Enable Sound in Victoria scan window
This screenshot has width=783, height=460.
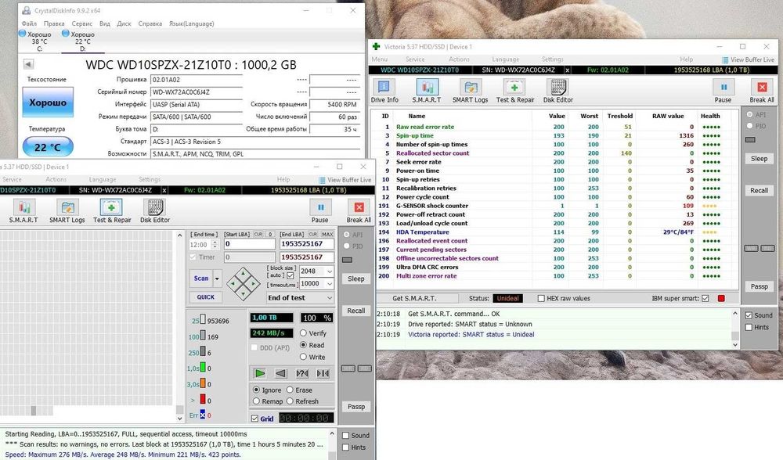(x=345, y=435)
